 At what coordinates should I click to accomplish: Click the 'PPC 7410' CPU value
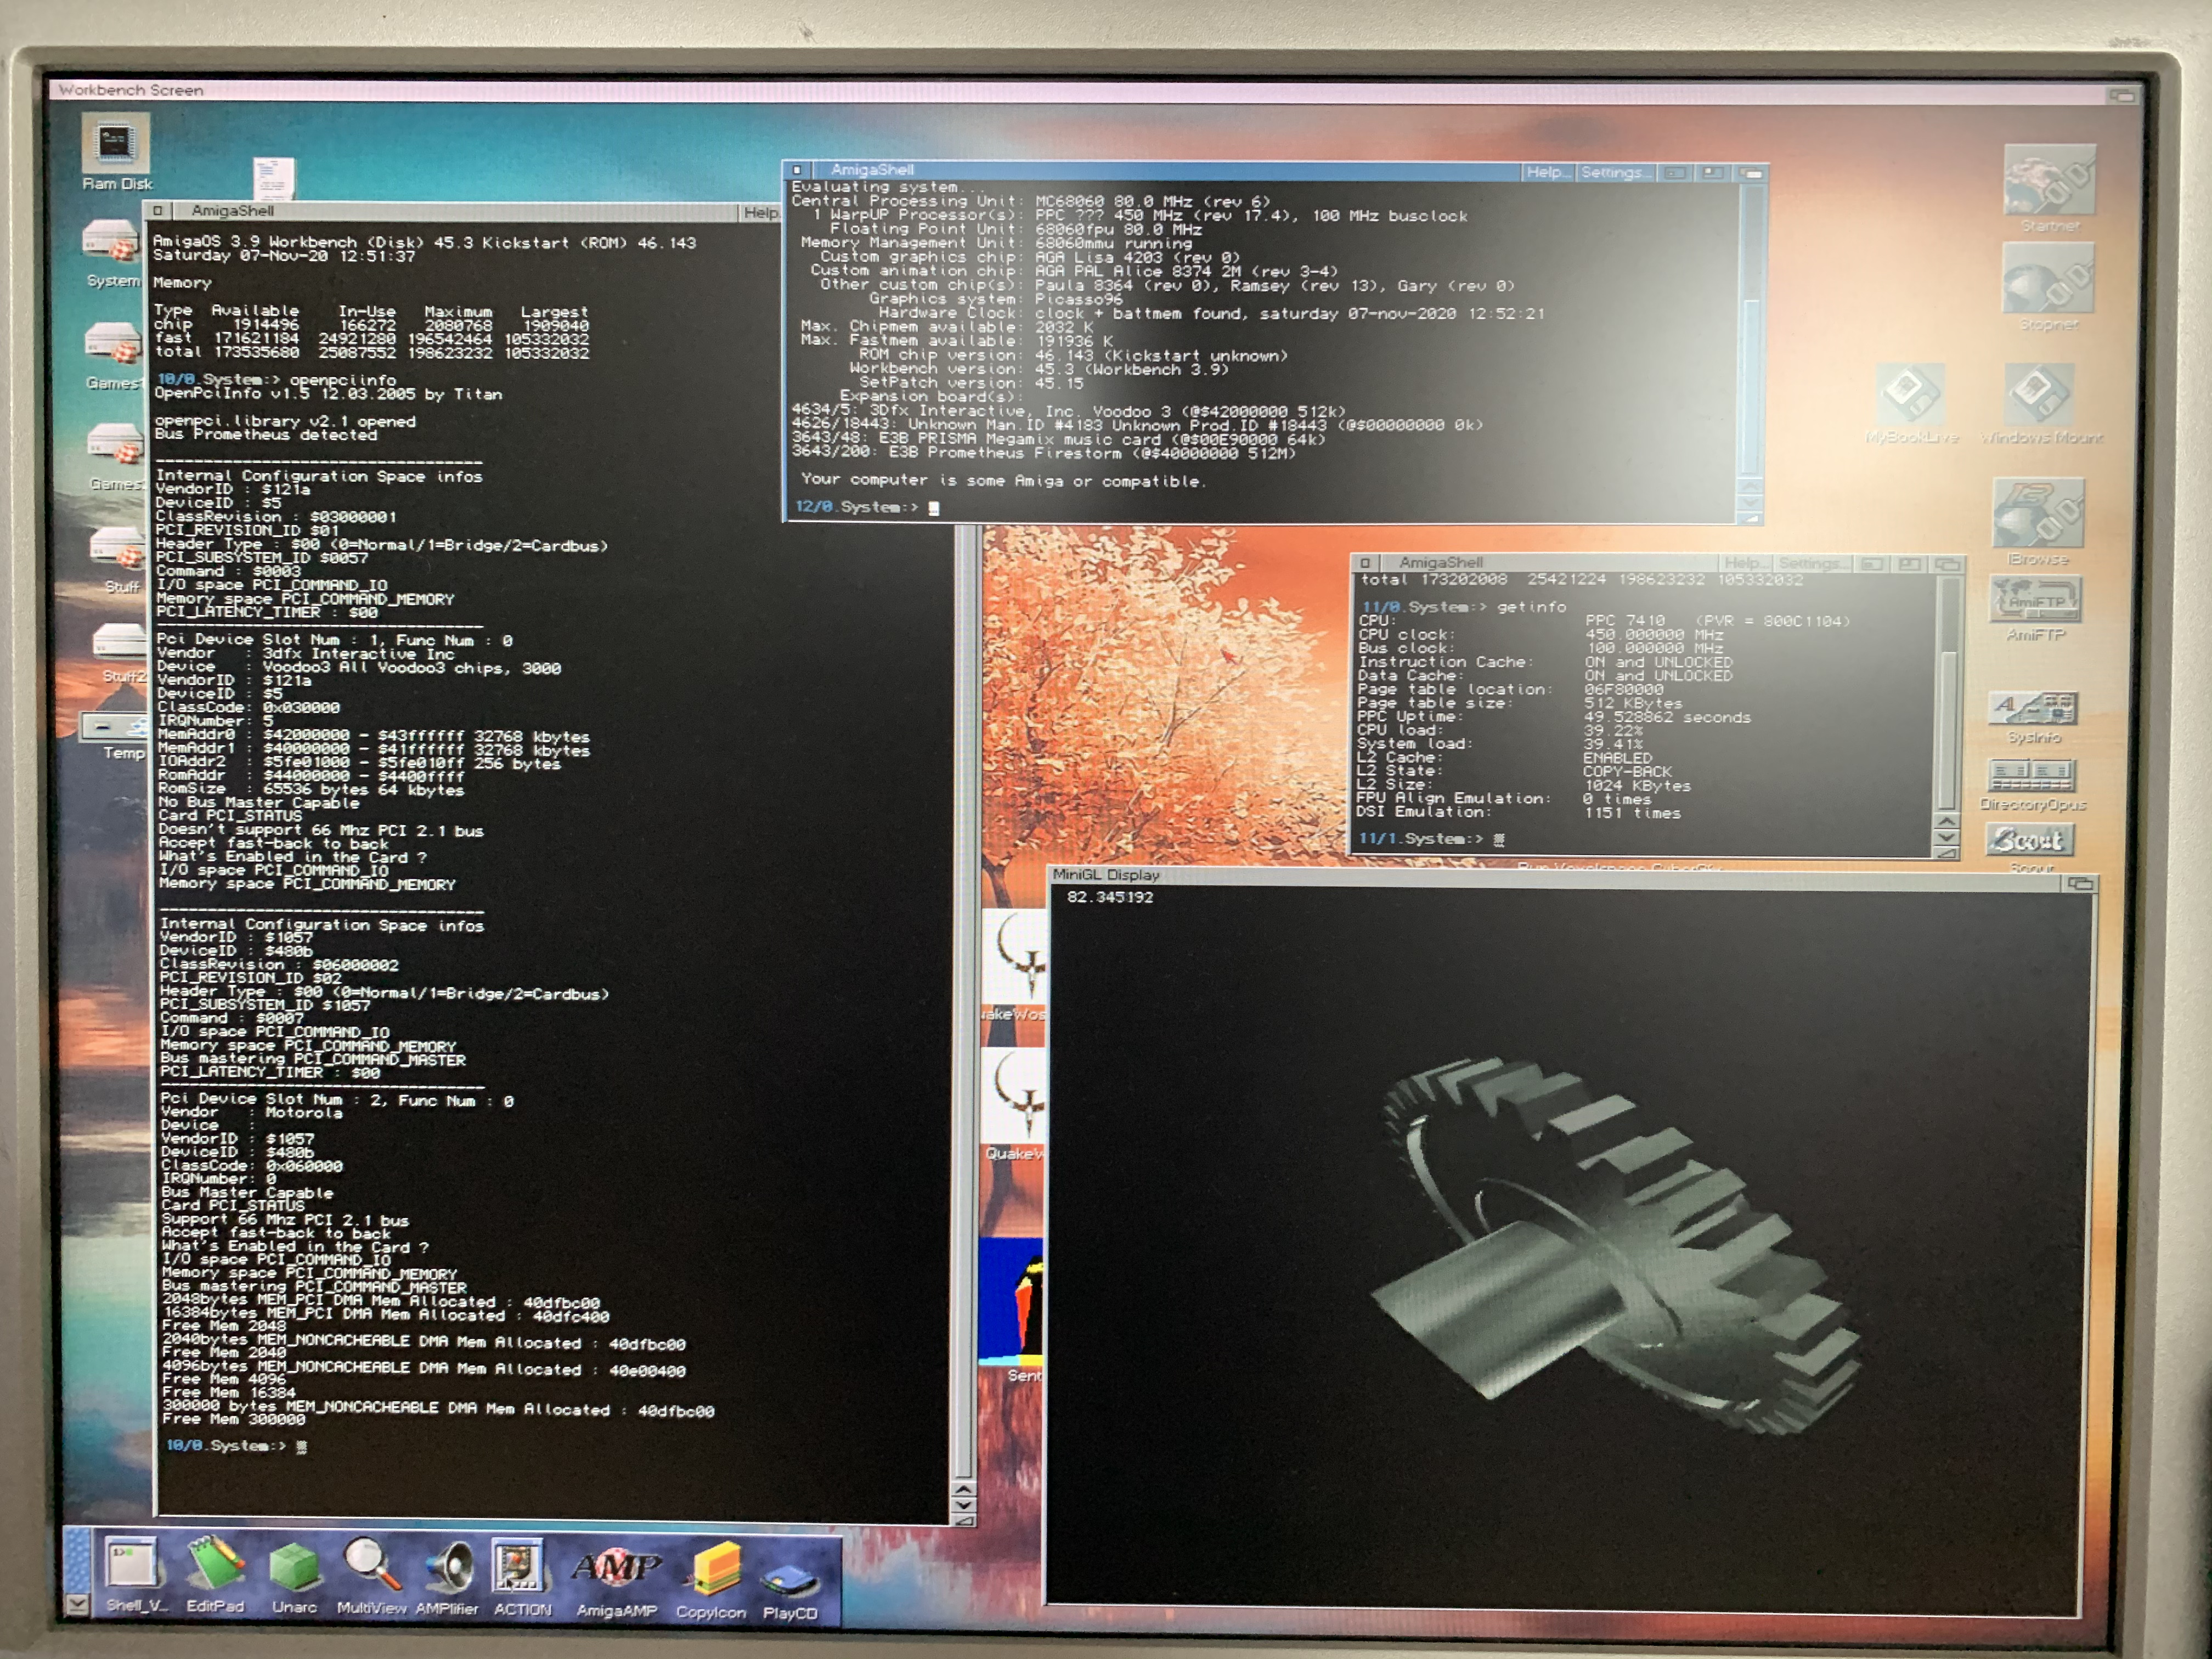point(1625,621)
